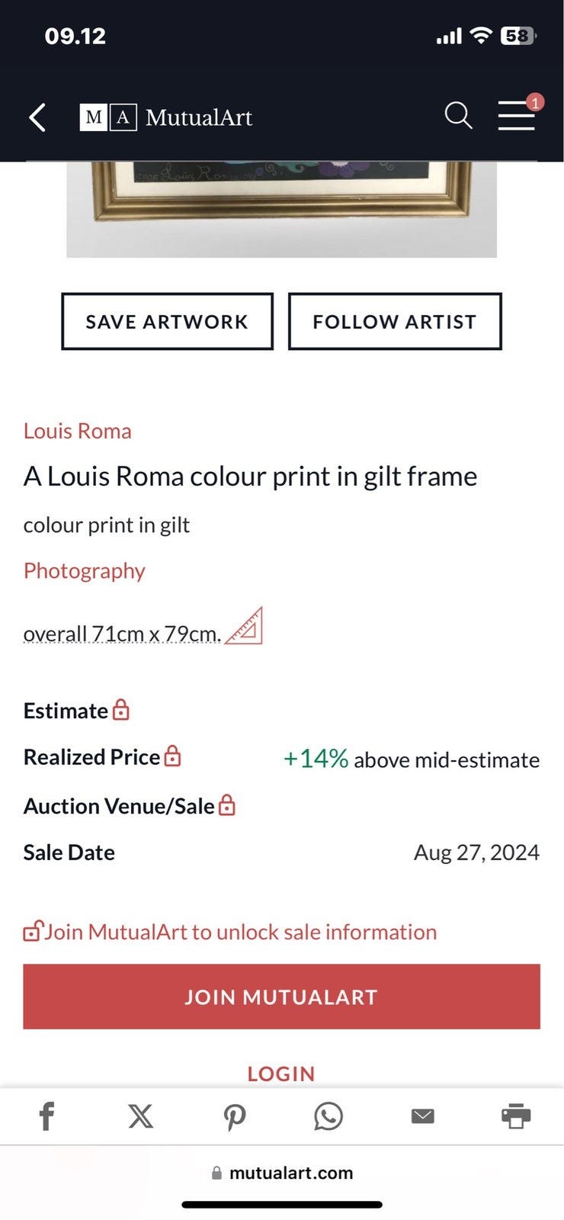Tap the lock icon beside Estimate
564x1220 pixels.
point(121,711)
